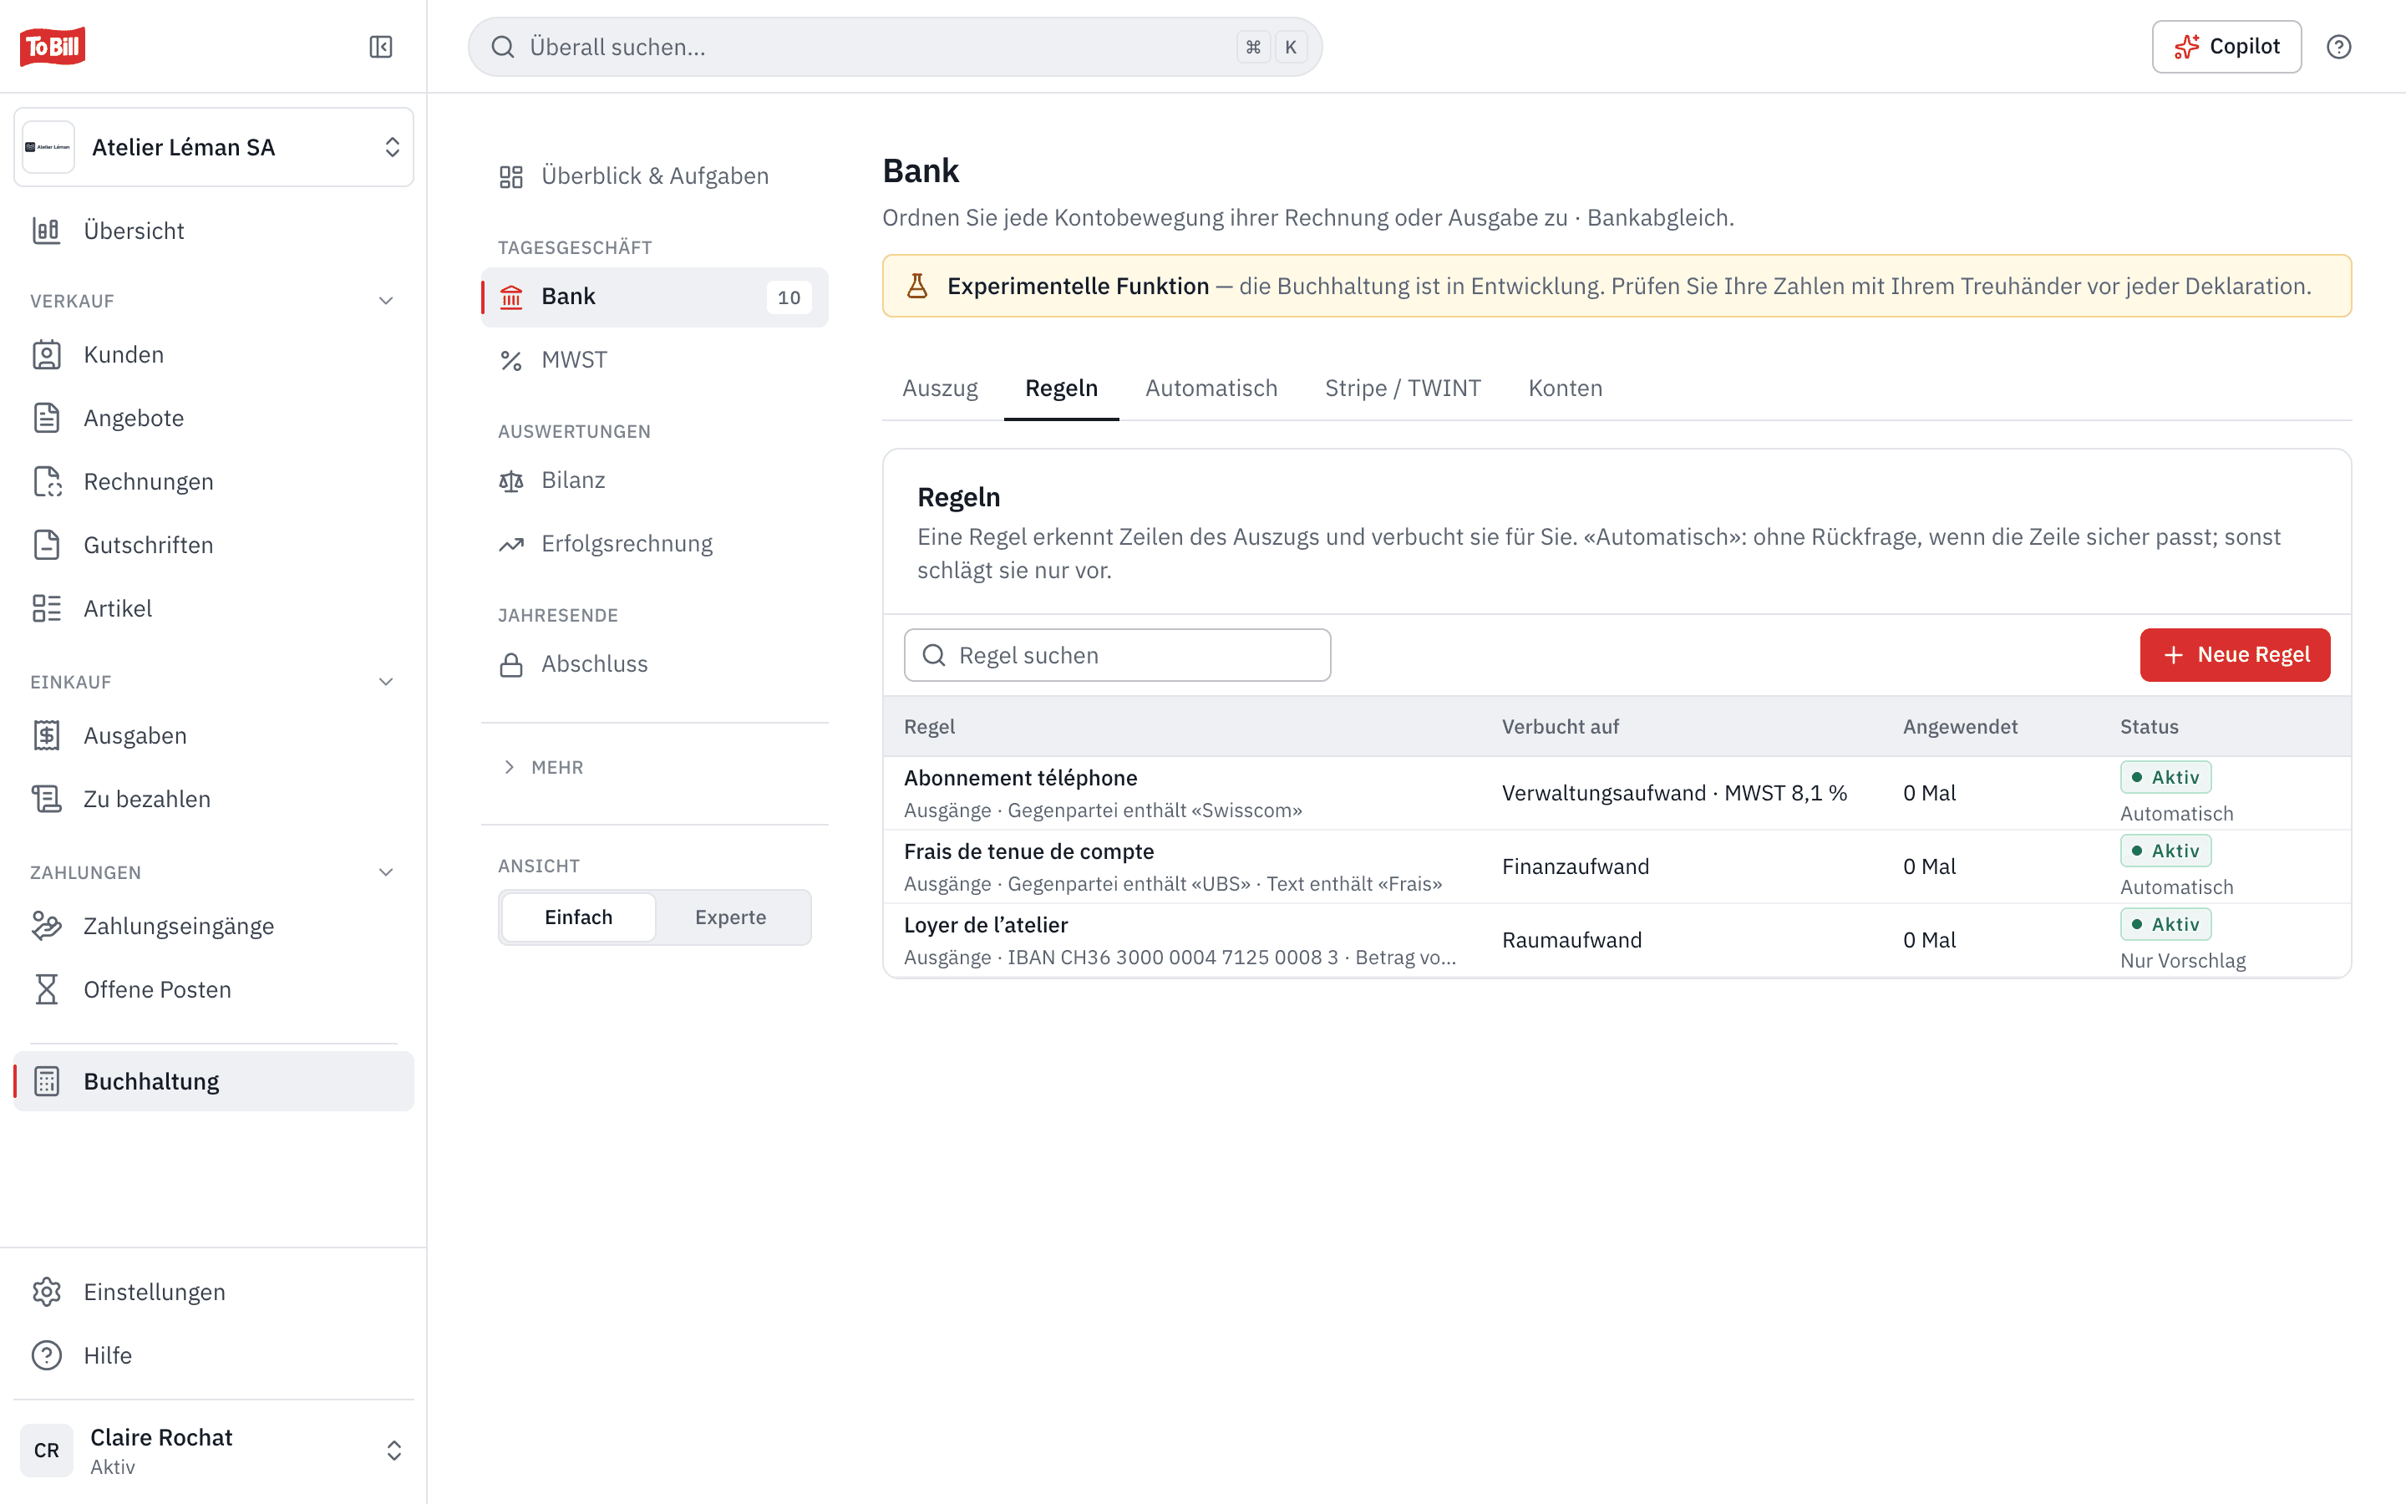Open Bilanz report
The height and width of the screenshot is (1504, 2406).
[654, 480]
